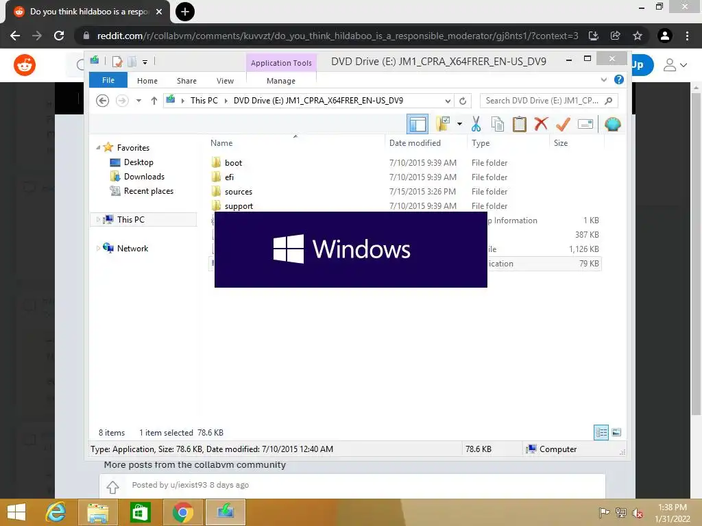Open the Home ribbon tab

147,81
